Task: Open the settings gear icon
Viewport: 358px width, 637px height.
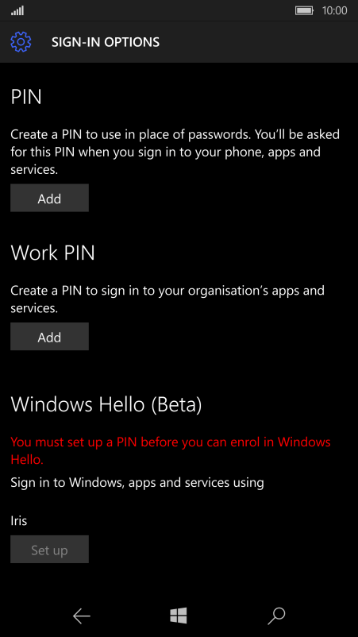Action: point(21,42)
